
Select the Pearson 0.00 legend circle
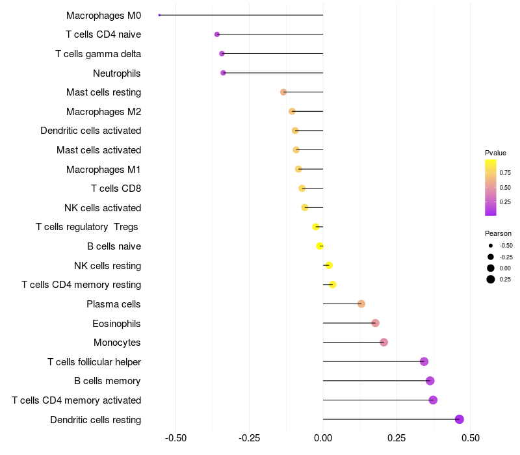(x=491, y=268)
